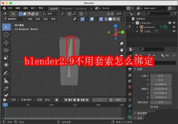Open the 编辑 Edit menu
Image resolution: width=178 pixels, height=124 pixels.
(18, 8)
